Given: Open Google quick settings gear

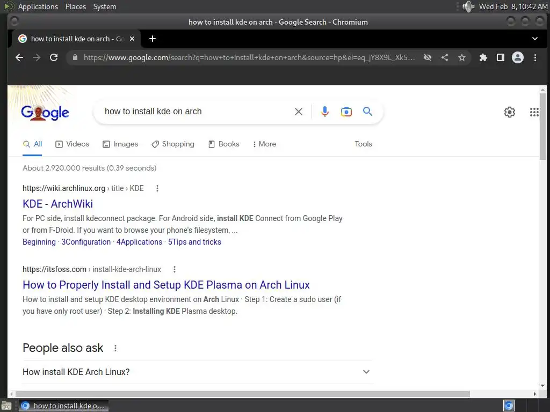Looking at the screenshot, I should (x=509, y=112).
